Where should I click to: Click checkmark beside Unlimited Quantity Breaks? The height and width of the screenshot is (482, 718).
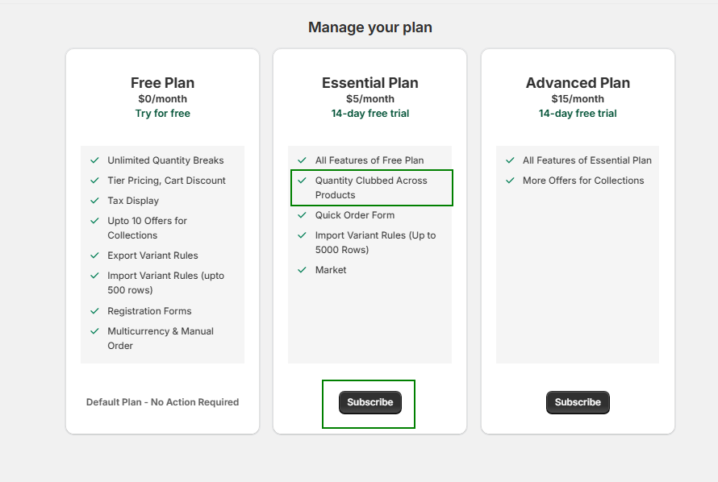pyautogui.click(x=95, y=160)
